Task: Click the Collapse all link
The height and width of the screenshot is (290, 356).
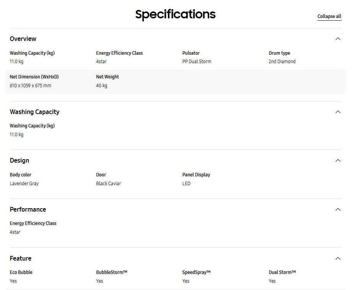Action: pos(329,16)
